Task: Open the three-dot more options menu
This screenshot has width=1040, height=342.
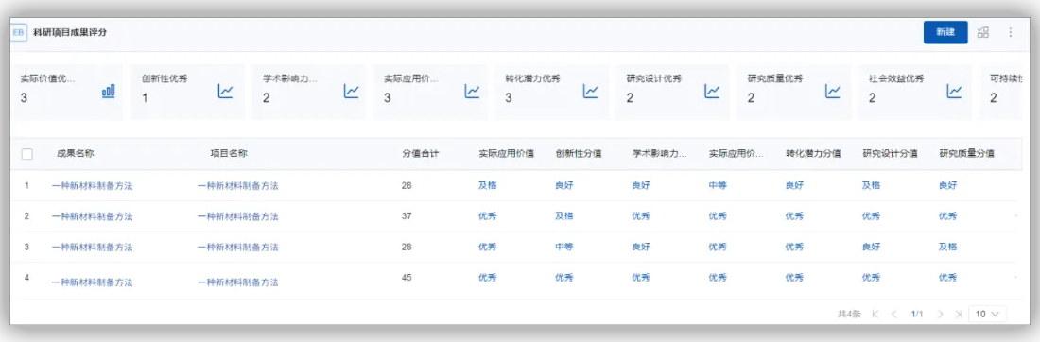Action: [x=1010, y=32]
